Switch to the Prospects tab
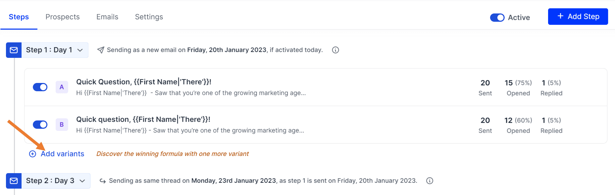Viewport: 615px width, 195px height. click(x=62, y=17)
